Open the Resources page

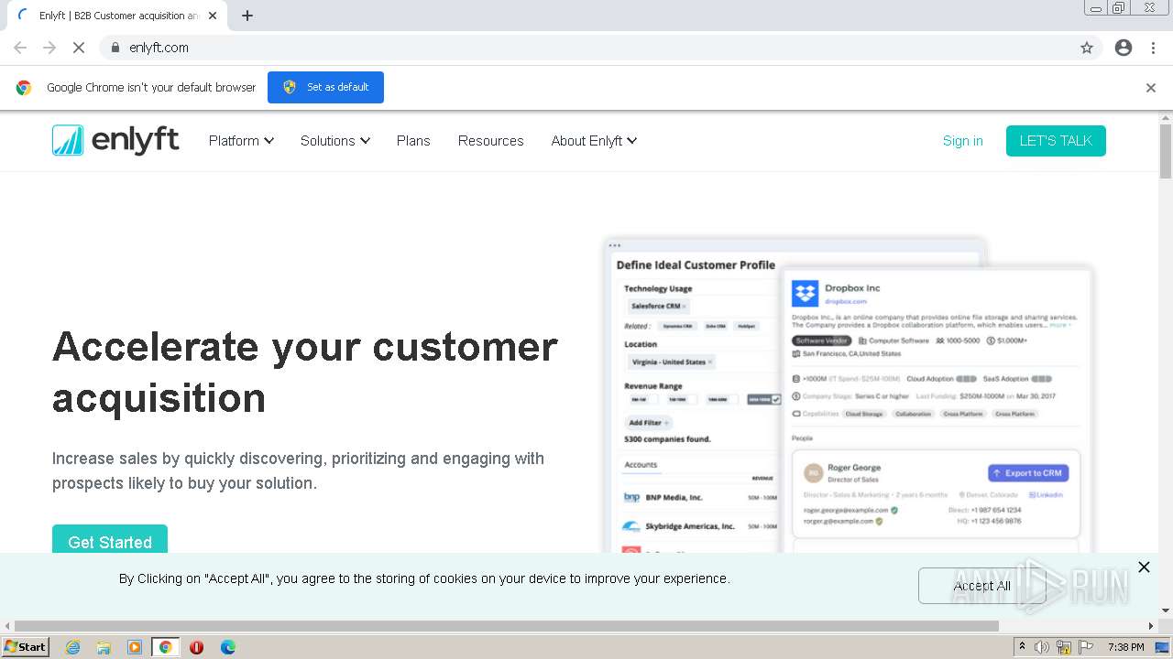click(491, 141)
